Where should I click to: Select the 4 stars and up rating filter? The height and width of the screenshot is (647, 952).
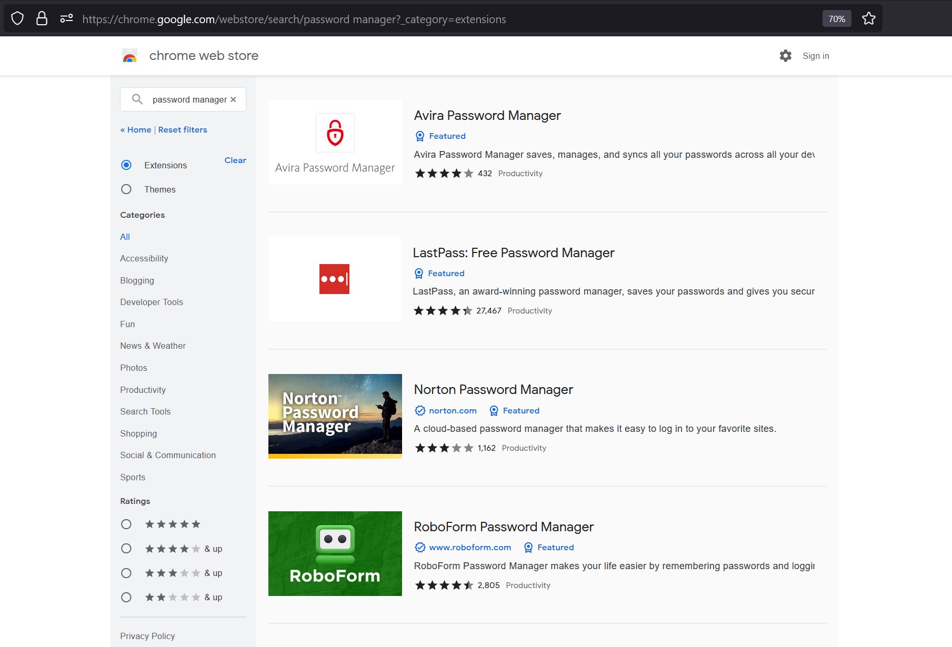coord(126,548)
